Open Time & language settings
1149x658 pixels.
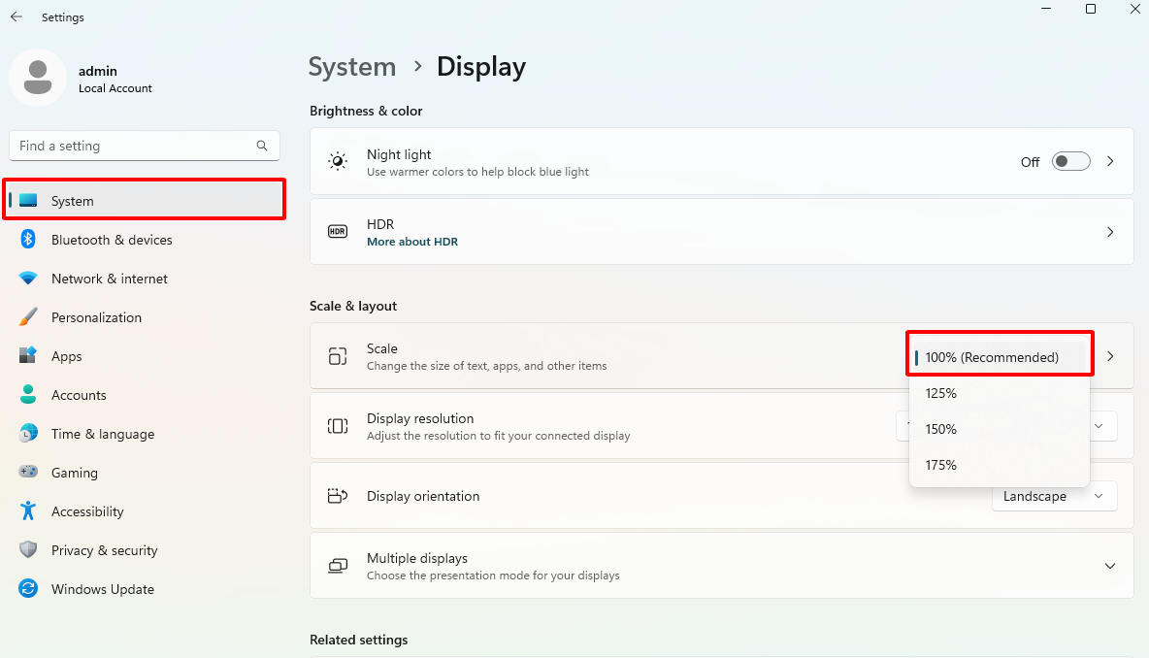click(145, 434)
